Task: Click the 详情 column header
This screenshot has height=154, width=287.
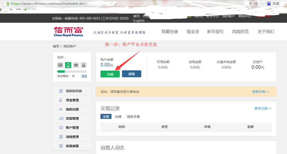Action: (x=207, y=127)
